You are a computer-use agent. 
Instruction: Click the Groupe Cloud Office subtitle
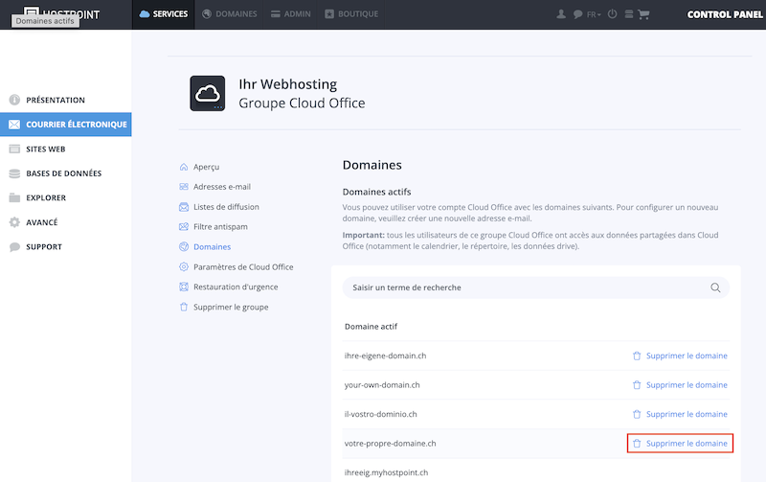click(x=302, y=103)
